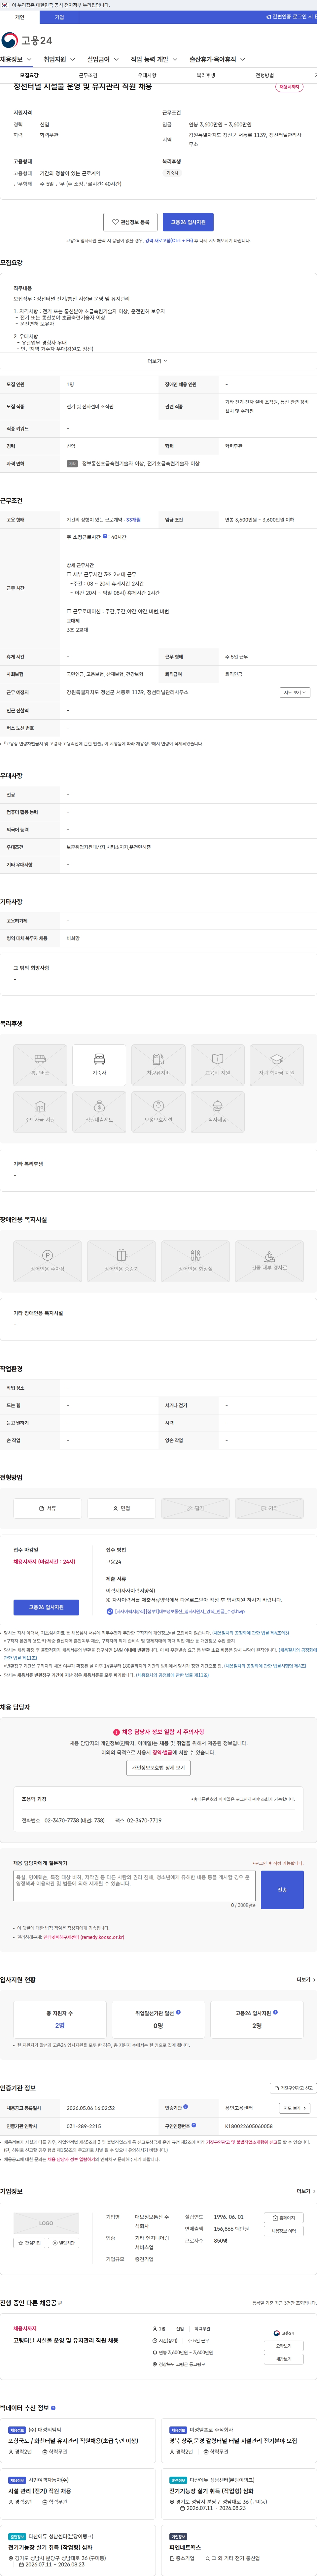
Task: Click the 장애인용 승강기 icon
Action: pos(121,1261)
